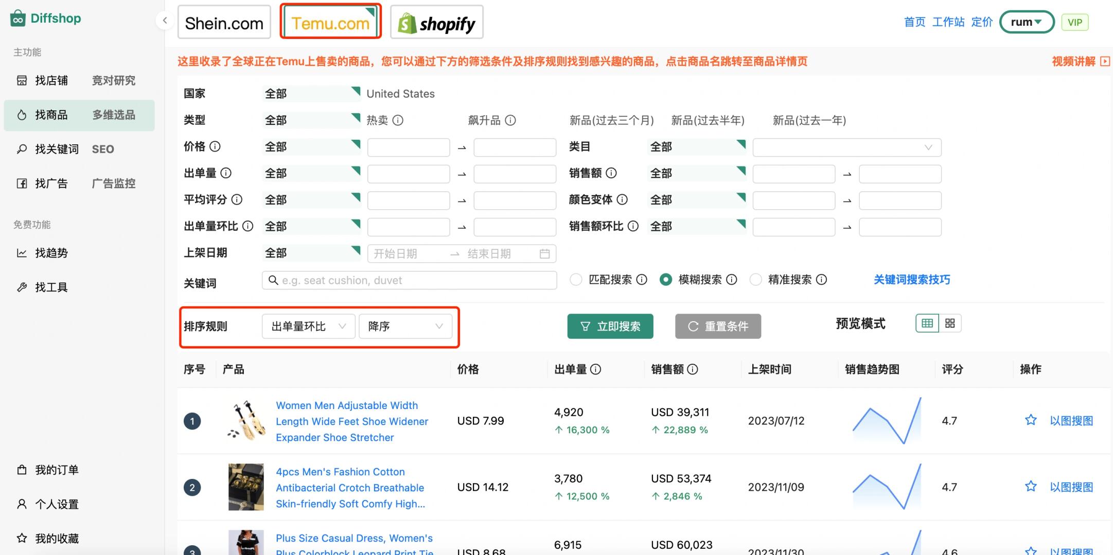The width and height of the screenshot is (1113, 555).
Task: Click the 我的订单 bag icon
Action: click(x=22, y=470)
